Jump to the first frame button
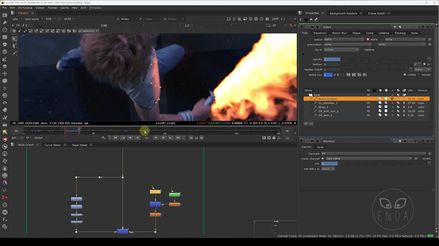The width and height of the screenshot is (439, 246). [115, 138]
